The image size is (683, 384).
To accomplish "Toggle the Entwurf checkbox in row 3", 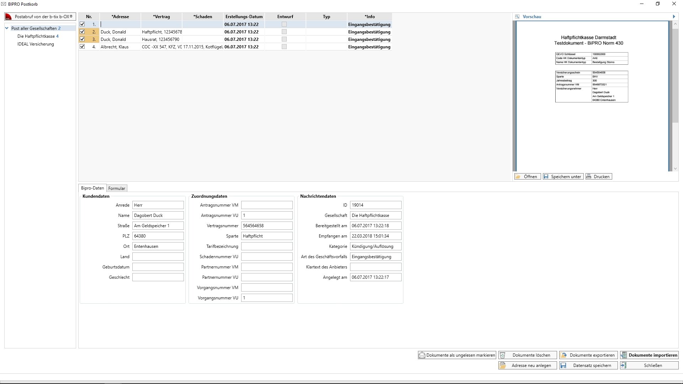I will 284,39.
